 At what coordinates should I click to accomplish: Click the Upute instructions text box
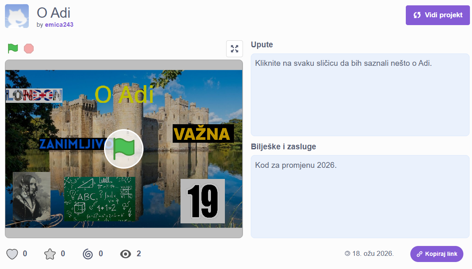360,95
